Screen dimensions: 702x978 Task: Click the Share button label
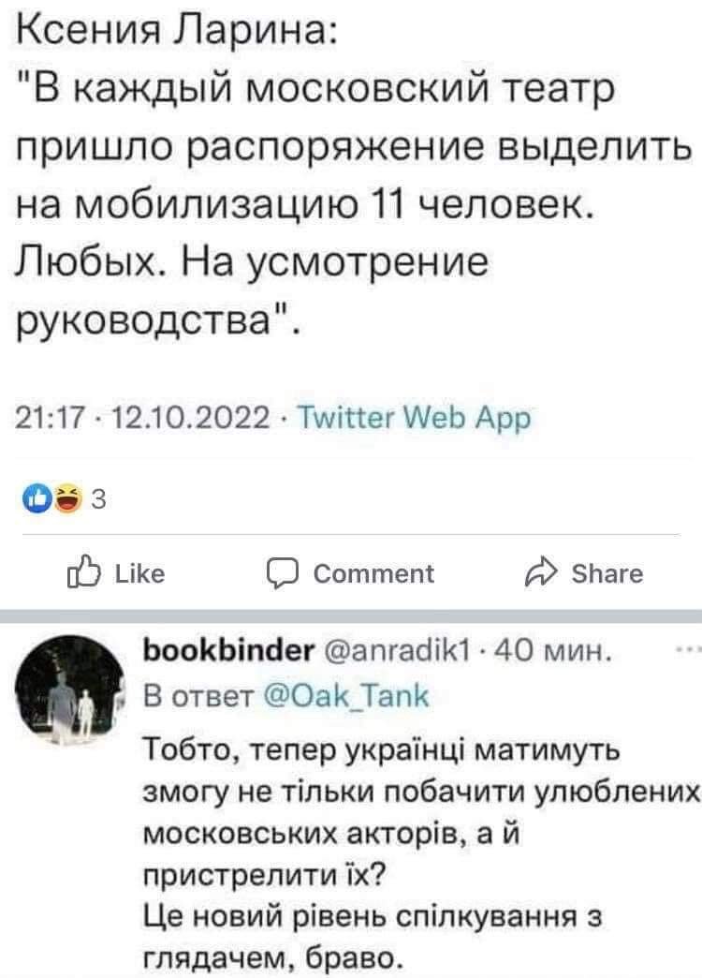[x=607, y=574]
